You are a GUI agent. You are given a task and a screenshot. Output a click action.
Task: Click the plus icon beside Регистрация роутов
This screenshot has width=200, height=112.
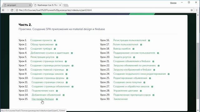click(x=57, y=57)
